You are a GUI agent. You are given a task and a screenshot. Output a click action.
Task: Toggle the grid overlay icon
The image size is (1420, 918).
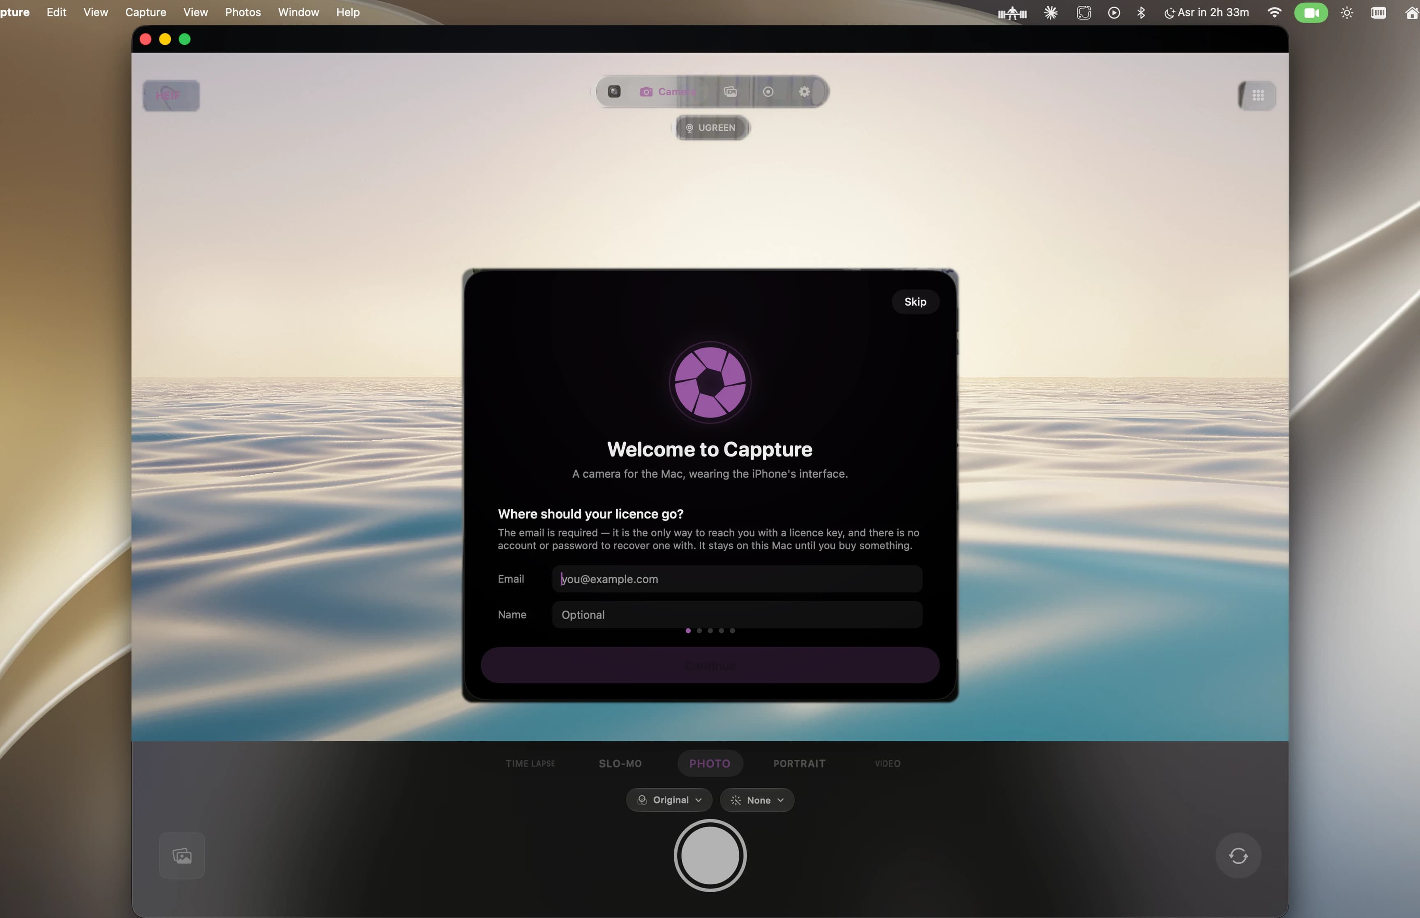tap(1257, 95)
